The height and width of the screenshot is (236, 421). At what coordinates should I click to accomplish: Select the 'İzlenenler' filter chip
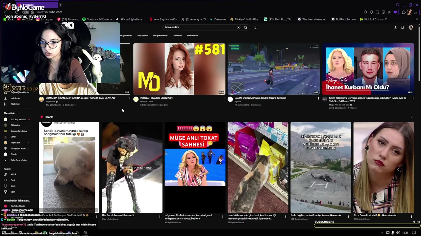pyautogui.click(x=177, y=35)
